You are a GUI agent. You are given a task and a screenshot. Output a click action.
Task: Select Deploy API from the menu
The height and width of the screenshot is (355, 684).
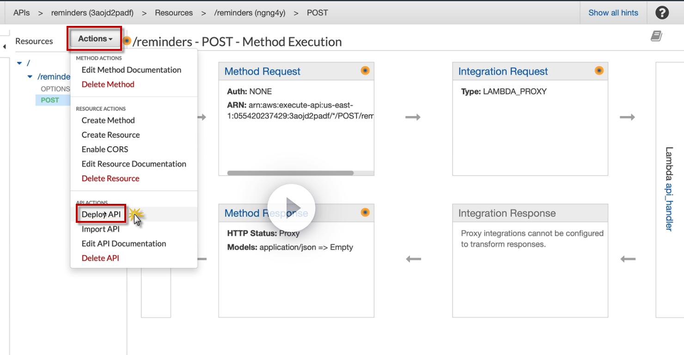pos(101,214)
